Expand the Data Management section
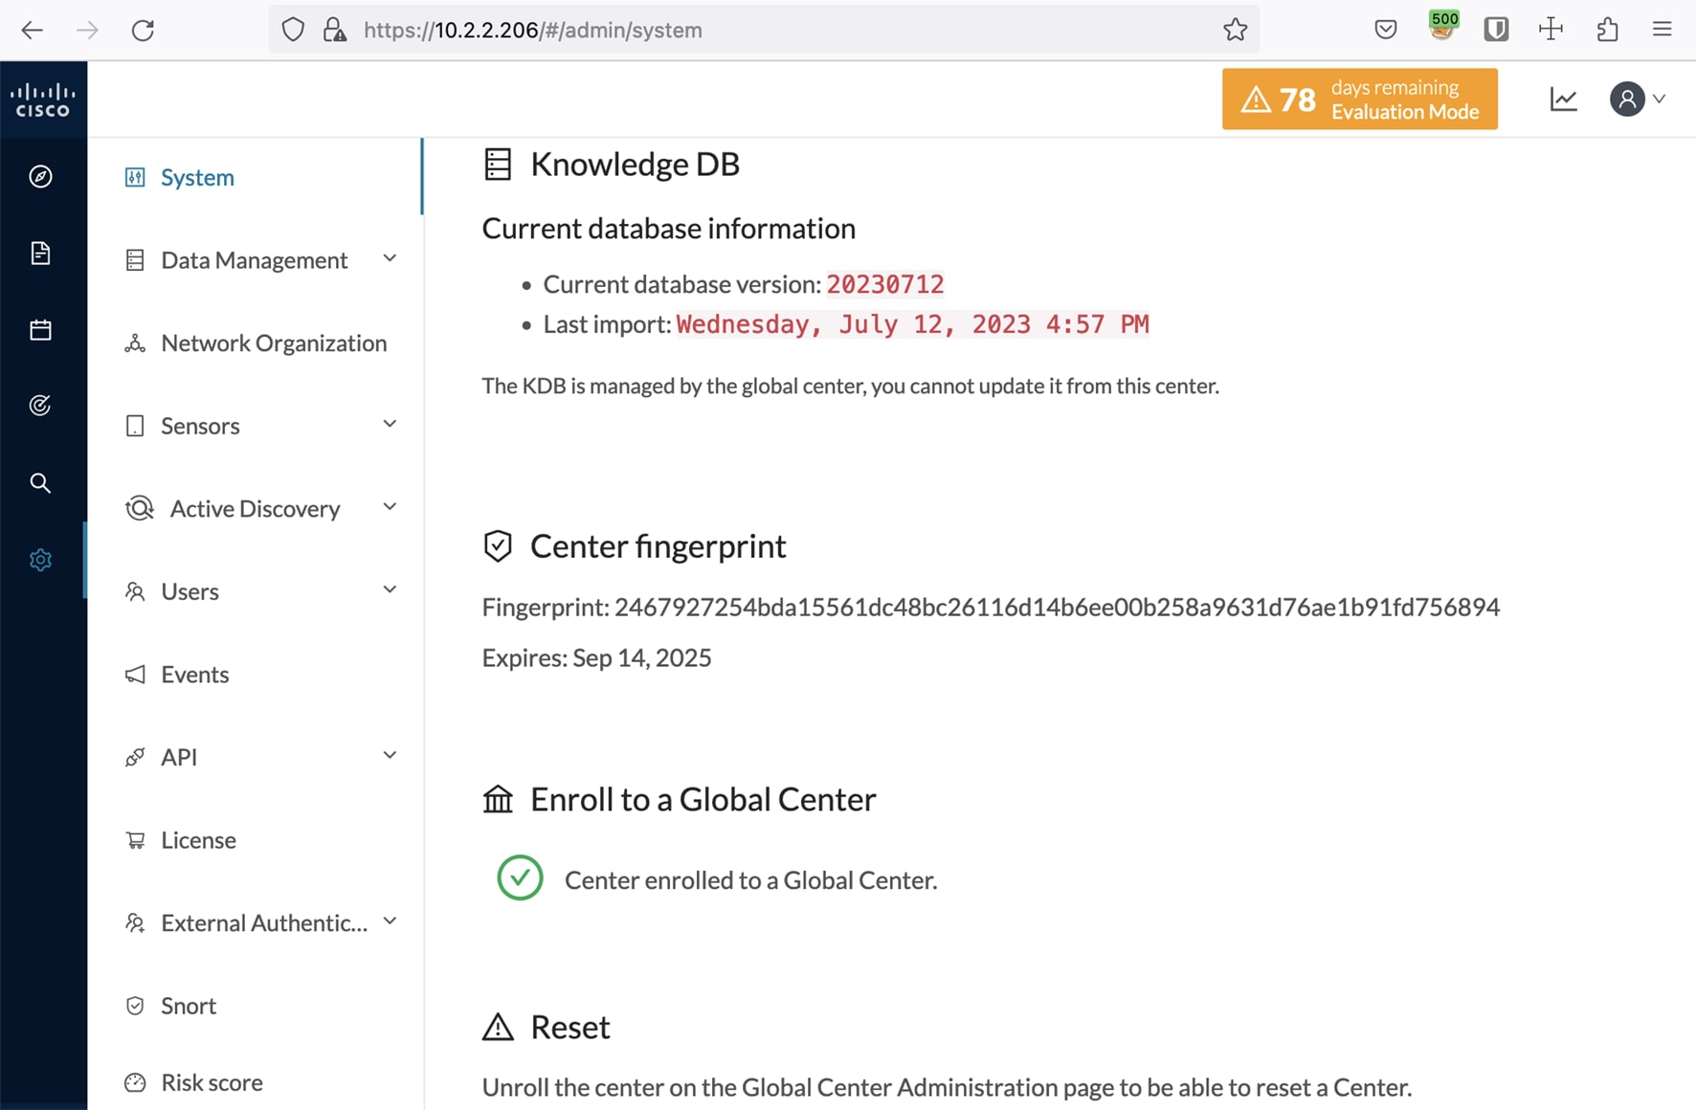The height and width of the screenshot is (1110, 1696). pyautogui.click(x=389, y=258)
